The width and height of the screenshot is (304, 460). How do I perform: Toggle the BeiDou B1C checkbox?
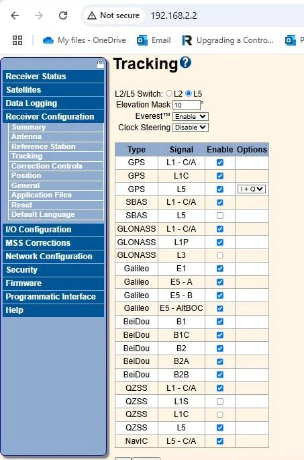[220, 335]
